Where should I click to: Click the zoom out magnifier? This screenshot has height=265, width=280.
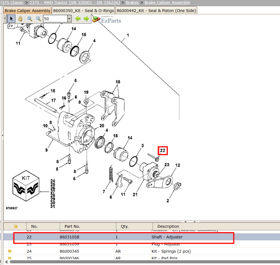(x=38, y=19)
